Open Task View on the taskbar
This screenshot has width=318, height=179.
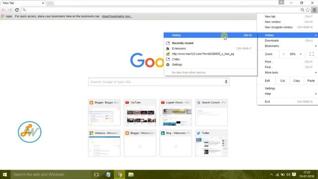pyautogui.click(x=96, y=175)
